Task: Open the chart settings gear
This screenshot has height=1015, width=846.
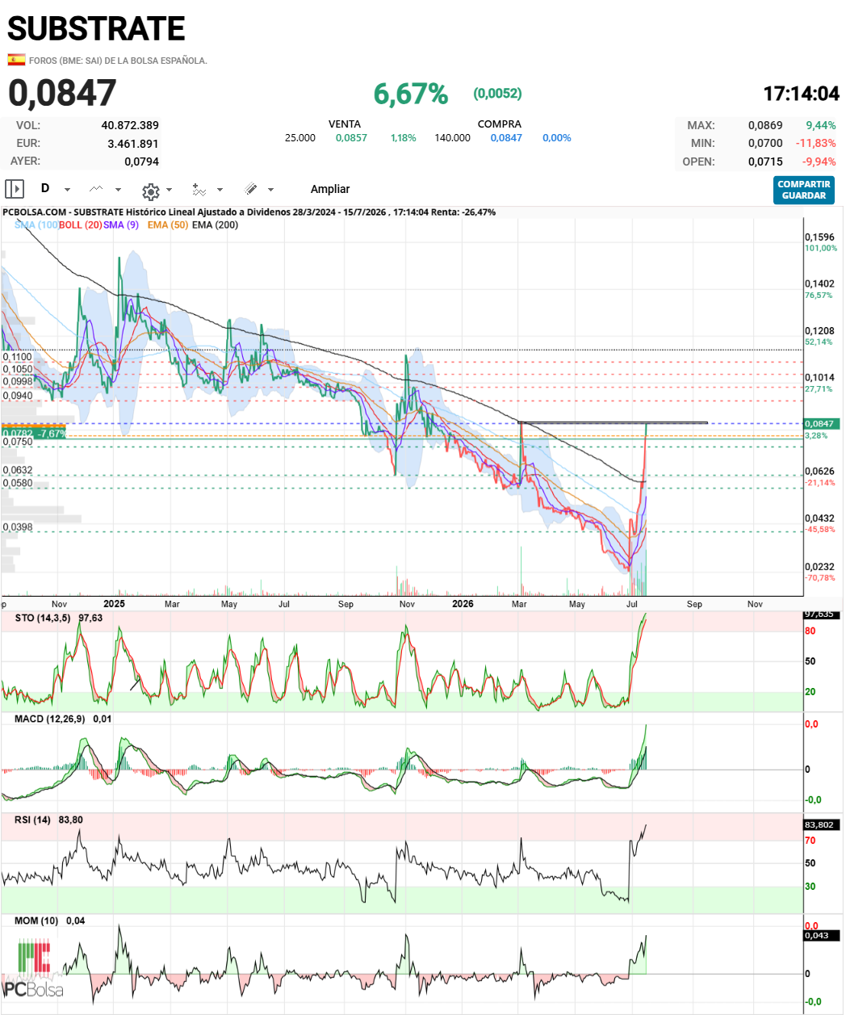Action: [150, 191]
